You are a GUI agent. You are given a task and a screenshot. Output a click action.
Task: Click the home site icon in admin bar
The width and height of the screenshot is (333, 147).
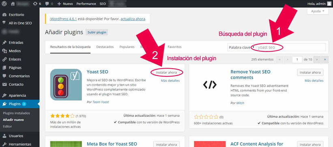13,4
